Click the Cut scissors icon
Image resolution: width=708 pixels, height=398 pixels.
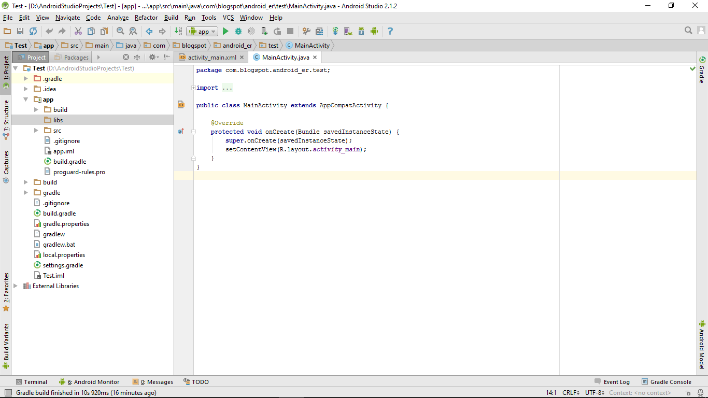point(78,31)
